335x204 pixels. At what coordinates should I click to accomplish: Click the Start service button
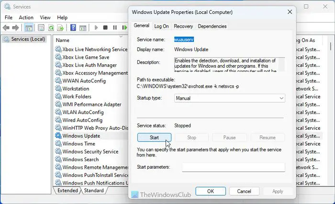pyautogui.click(x=154, y=137)
